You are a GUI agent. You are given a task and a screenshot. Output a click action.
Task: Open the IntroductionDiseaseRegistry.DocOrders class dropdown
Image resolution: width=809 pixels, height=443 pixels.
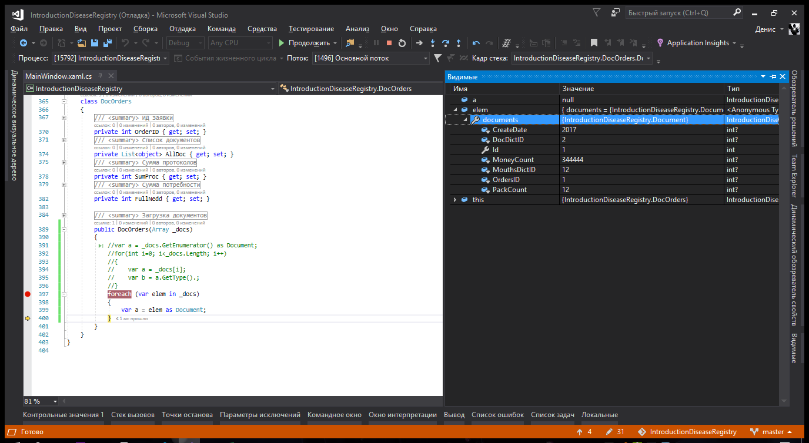(x=360, y=89)
